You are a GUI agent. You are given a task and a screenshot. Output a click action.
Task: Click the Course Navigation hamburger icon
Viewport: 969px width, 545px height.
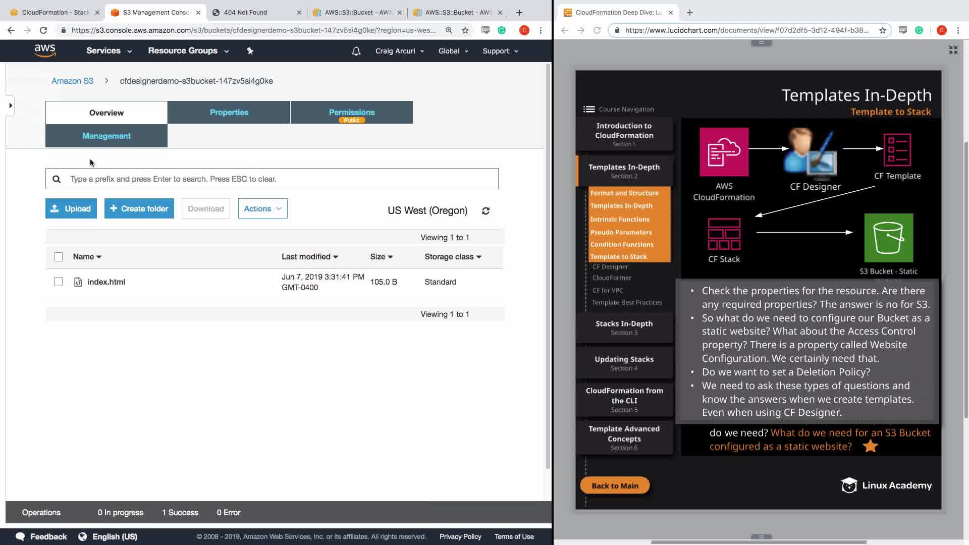click(x=588, y=109)
